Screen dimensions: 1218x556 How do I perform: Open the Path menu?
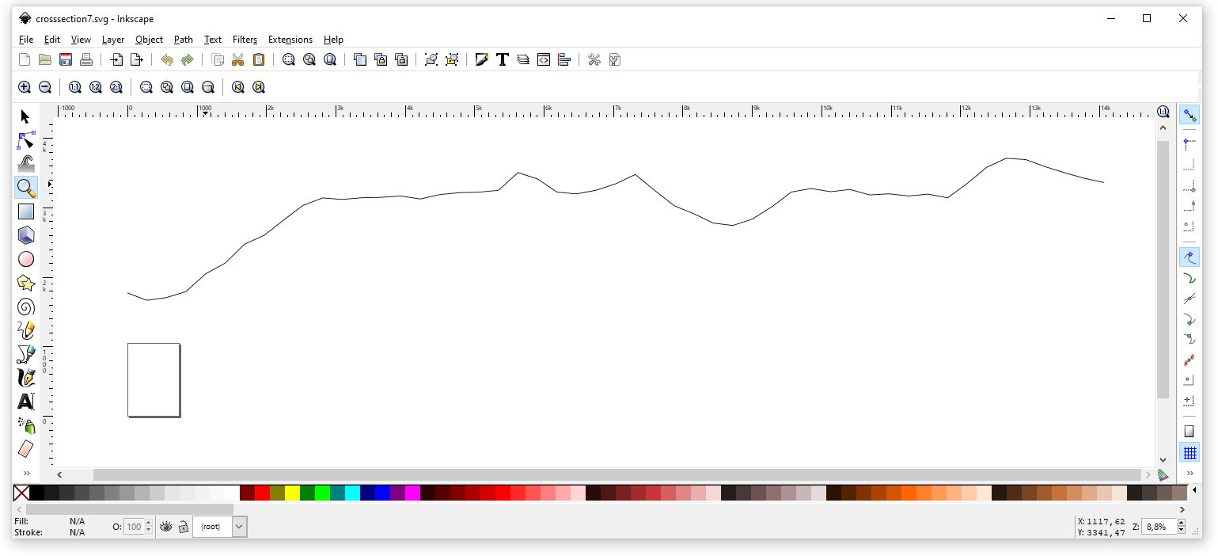tap(183, 40)
